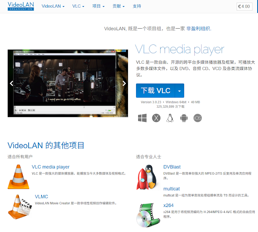Click the €4.00 donation amount field
Screen dimensions: 258x232
click(244, 6)
